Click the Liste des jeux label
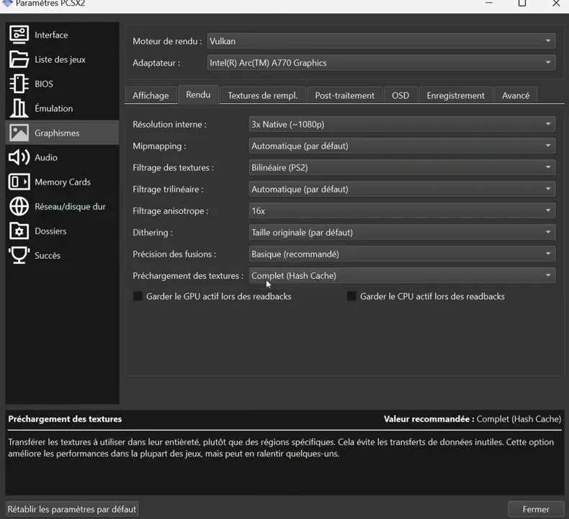Image resolution: width=569 pixels, height=519 pixels. tap(61, 59)
